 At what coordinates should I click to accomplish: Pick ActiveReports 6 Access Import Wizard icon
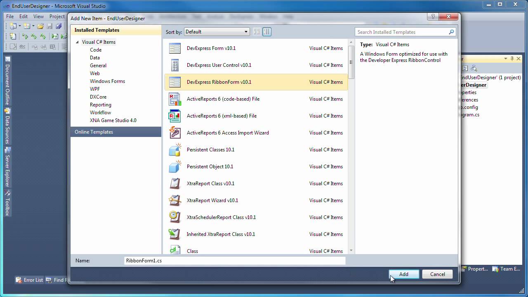[175, 133]
